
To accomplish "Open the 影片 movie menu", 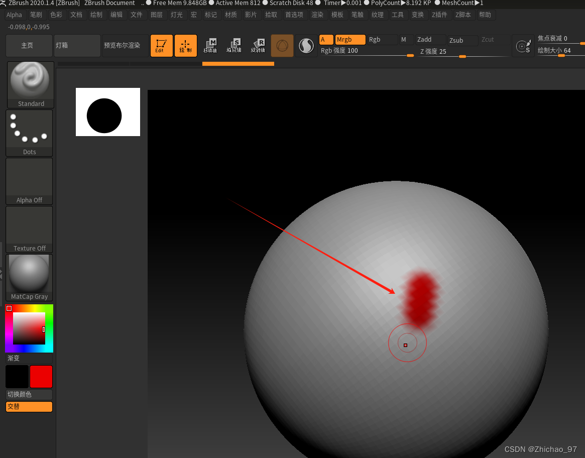I will point(251,15).
